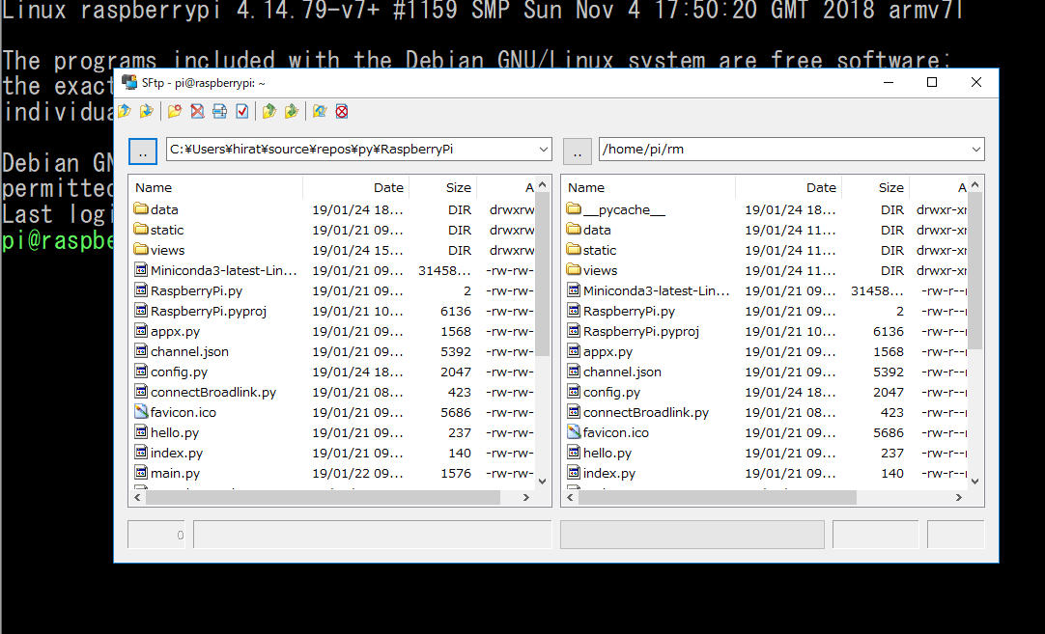Viewport: 1045px width, 634px height.
Task: Select the static folder name in the local pane
Action: click(x=167, y=230)
